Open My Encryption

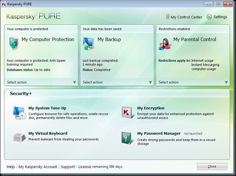(151, 108)
